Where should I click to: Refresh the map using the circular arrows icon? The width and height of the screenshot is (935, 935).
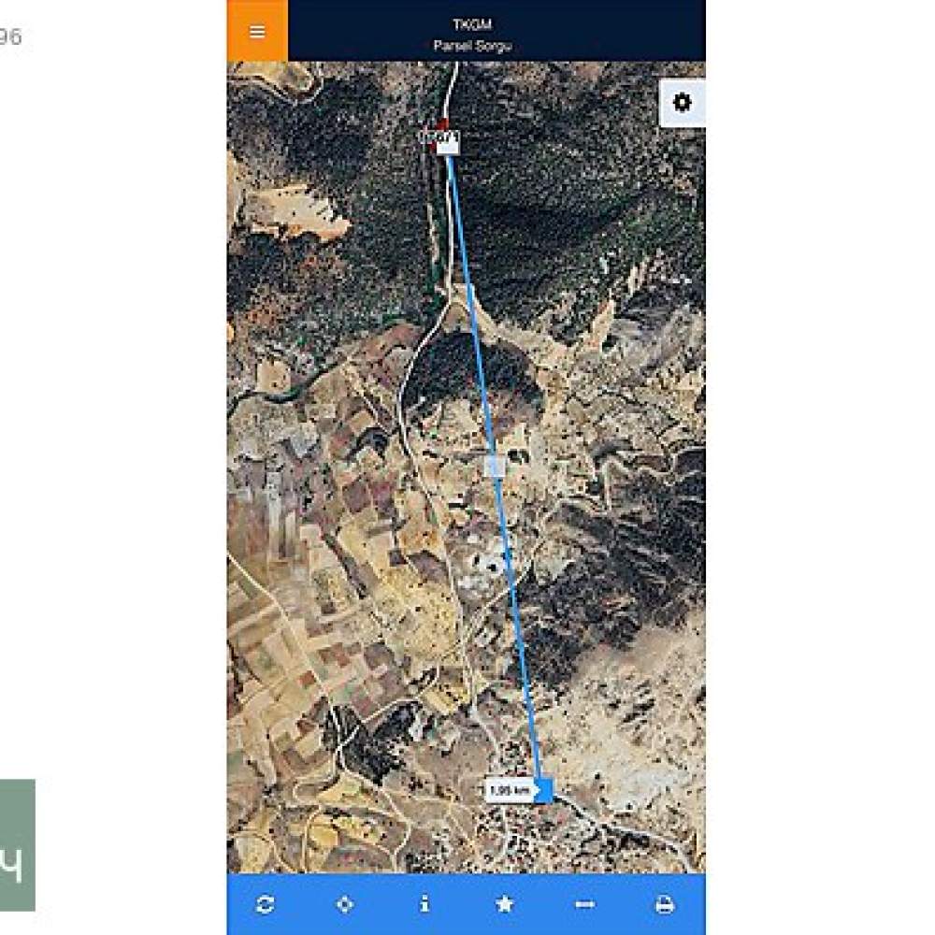coord(265,904)
